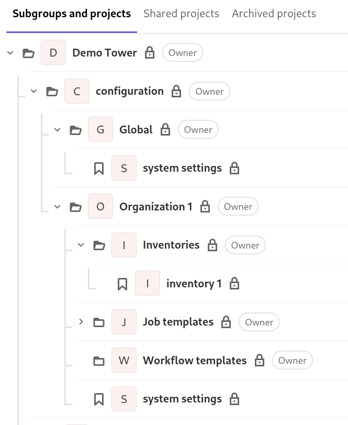348x425 pixels.
Task: Click the Organization 1 avatar letter O
Action: tap(100, 207)
